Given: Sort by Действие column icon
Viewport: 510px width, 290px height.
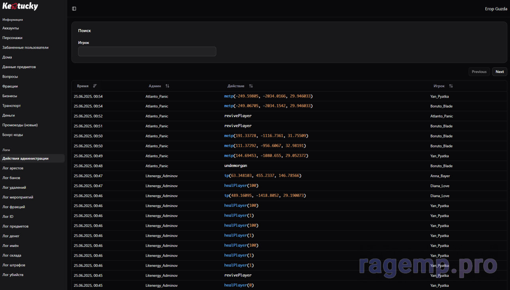Looking at the screenshot, I should click(251, 86).
